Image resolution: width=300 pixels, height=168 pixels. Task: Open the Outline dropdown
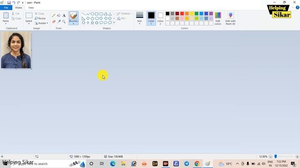(124, 14)
